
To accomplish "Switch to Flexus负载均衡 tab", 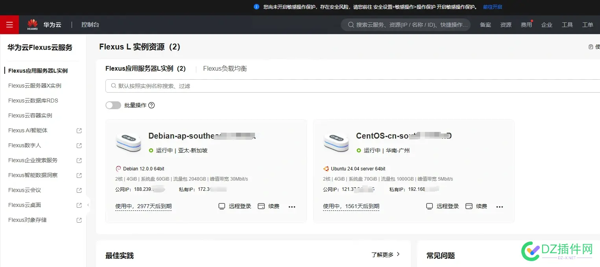I will 225,68.
